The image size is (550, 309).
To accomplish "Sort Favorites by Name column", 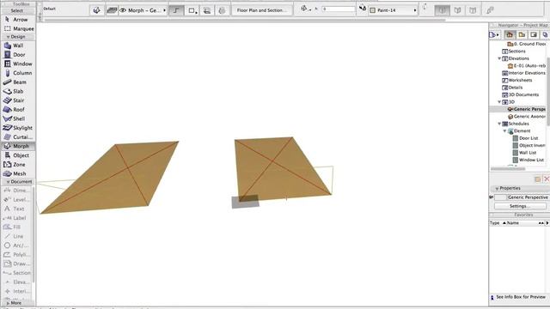I will tap(513, 223).
